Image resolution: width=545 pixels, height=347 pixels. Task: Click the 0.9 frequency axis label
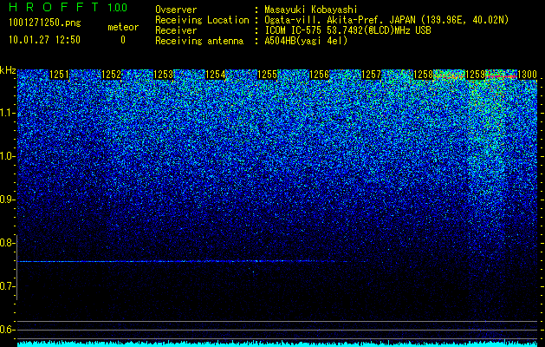pos(7,200)
